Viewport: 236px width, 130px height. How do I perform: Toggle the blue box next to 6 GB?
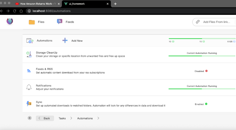tap(234, 41)
